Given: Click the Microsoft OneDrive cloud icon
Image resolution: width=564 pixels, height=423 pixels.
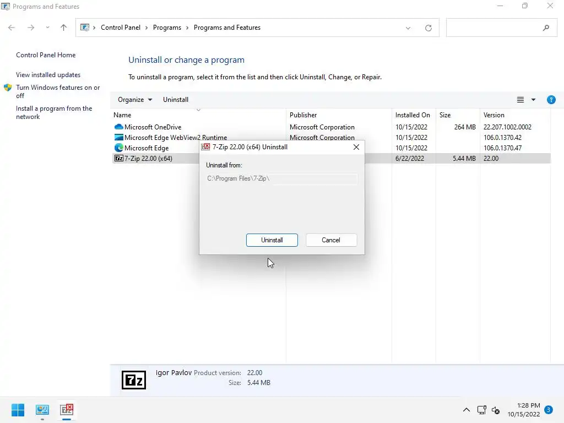Looking at the screenshot, I should 119,127.
